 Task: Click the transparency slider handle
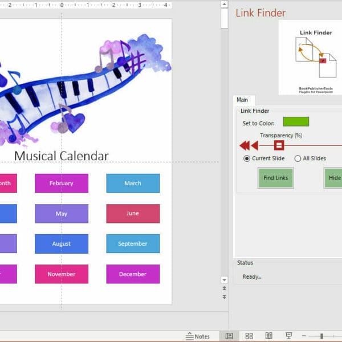tap(279, 145)
